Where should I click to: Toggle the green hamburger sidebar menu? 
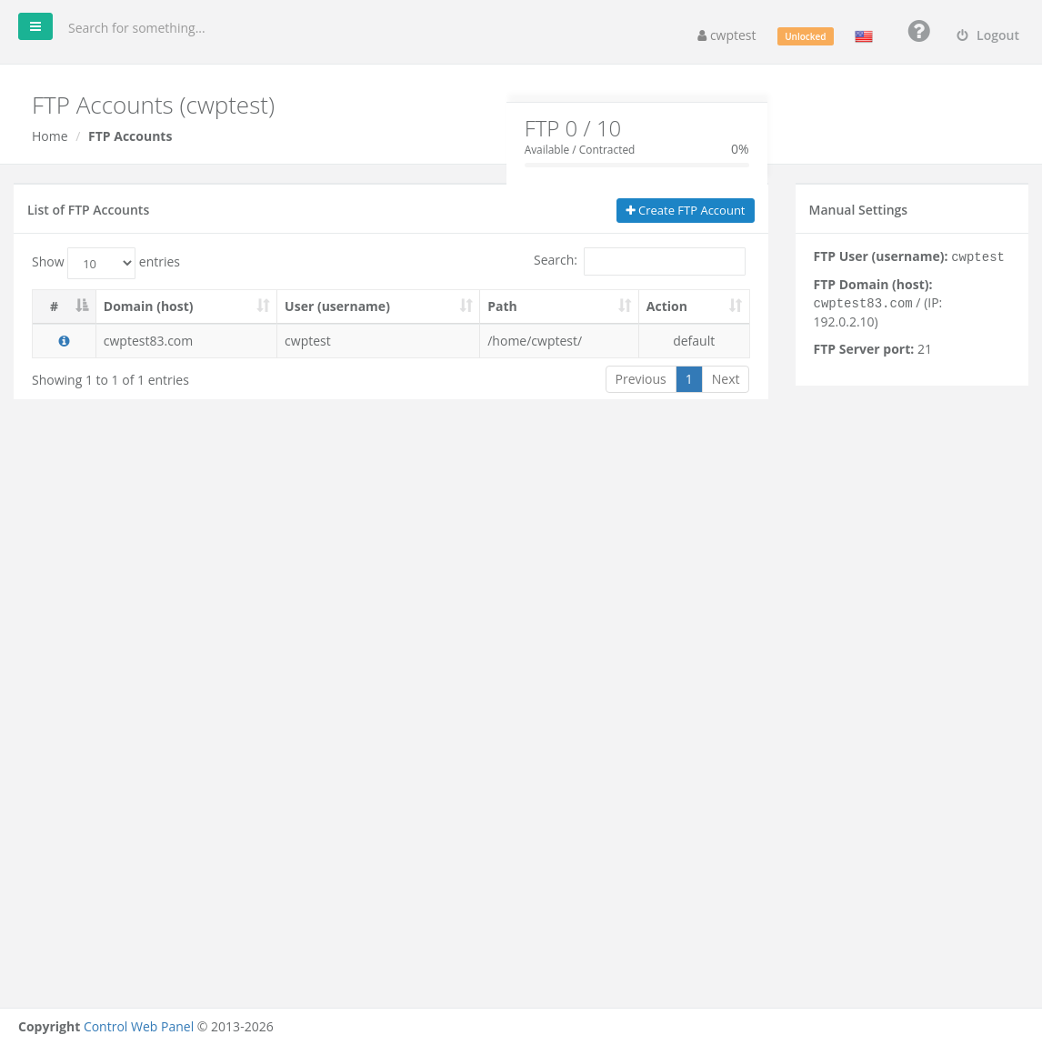(35, 26)
